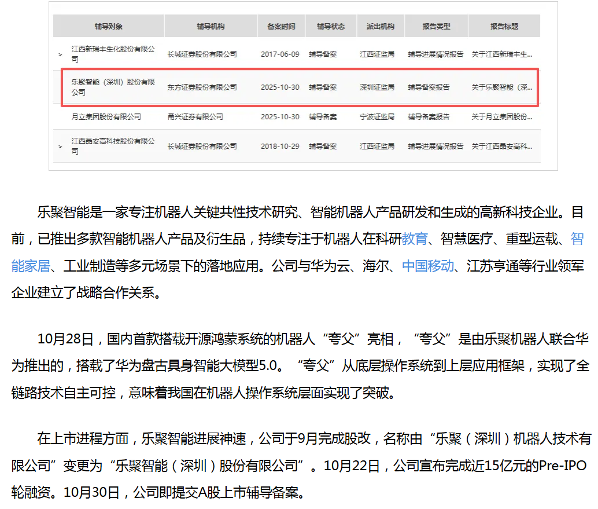Screen dimensions: 598x509
Task: Click the 派出机构 column header
Action: pyautogui.click(x=380, y=26)
